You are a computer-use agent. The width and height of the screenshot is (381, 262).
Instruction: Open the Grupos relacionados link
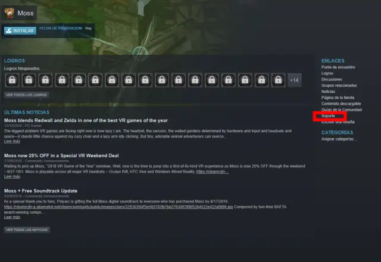click(339, 86)
